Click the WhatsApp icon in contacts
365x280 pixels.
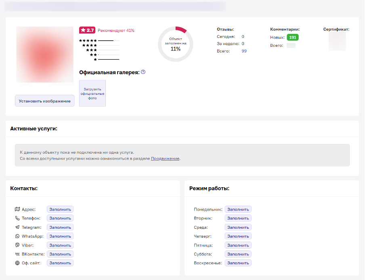17,236
